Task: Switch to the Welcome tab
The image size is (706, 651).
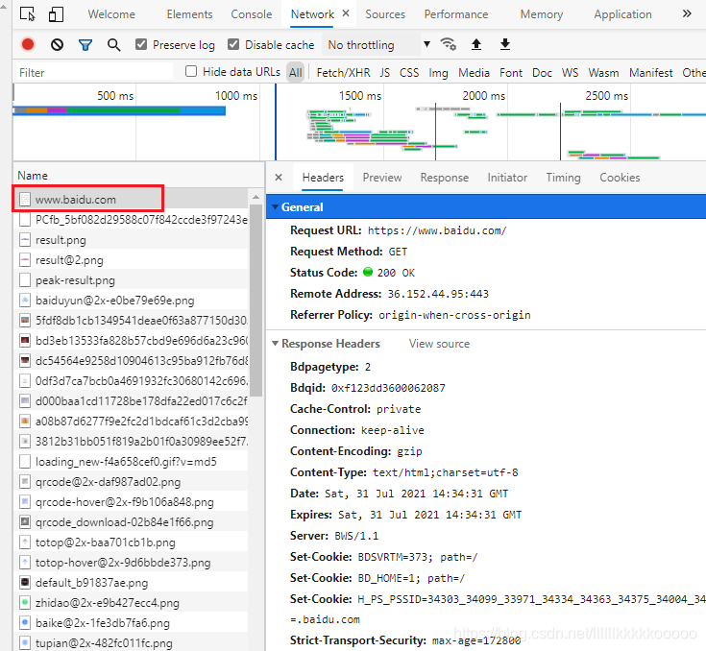Action: click(111, 14)
